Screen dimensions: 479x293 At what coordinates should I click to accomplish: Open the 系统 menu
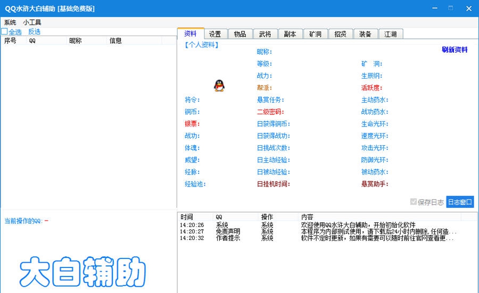click(x=10, y=22)
